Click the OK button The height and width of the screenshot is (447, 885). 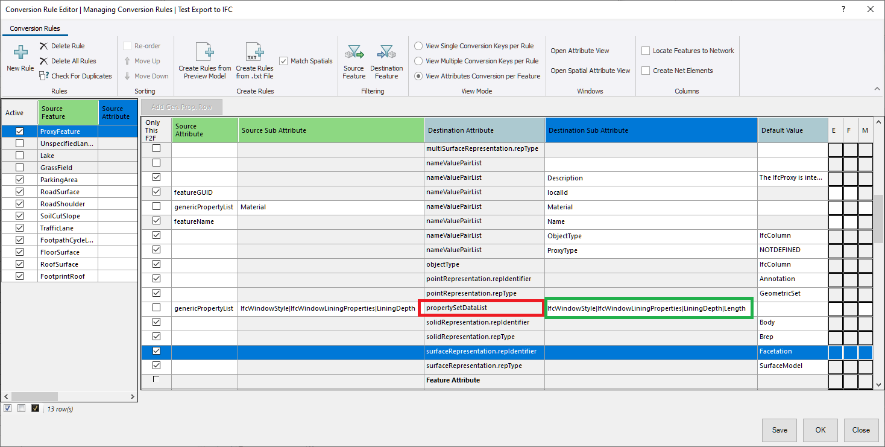(x=820, y=430)
